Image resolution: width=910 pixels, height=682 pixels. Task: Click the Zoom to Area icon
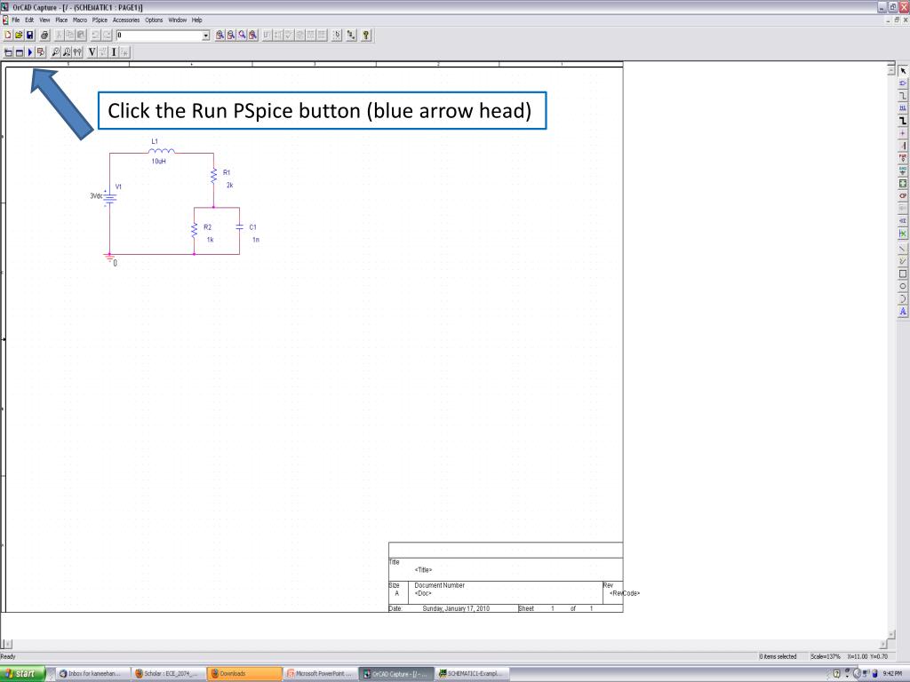coord(242,36)
